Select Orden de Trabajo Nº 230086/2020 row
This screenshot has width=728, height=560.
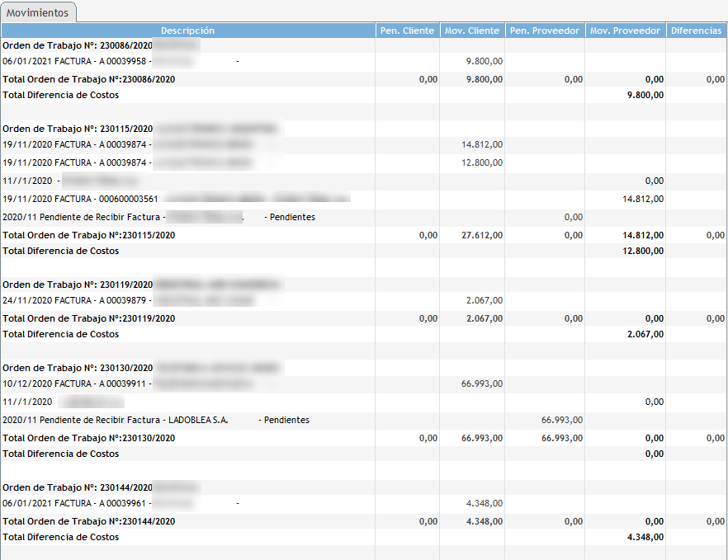pos(78,45)
